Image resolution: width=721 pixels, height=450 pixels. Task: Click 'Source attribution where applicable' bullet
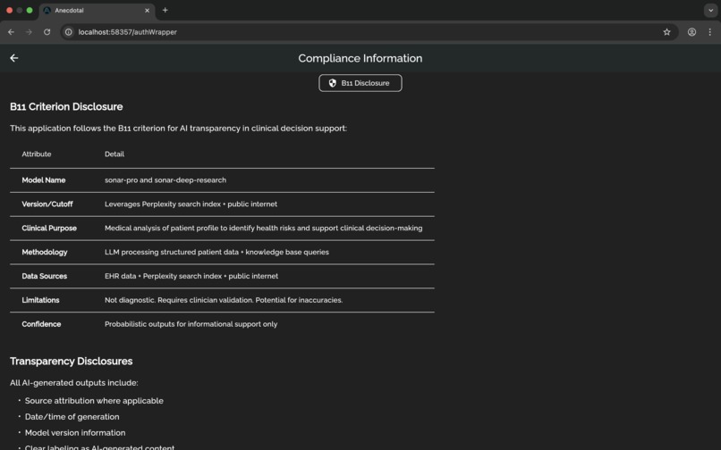[x=94, y=401]
